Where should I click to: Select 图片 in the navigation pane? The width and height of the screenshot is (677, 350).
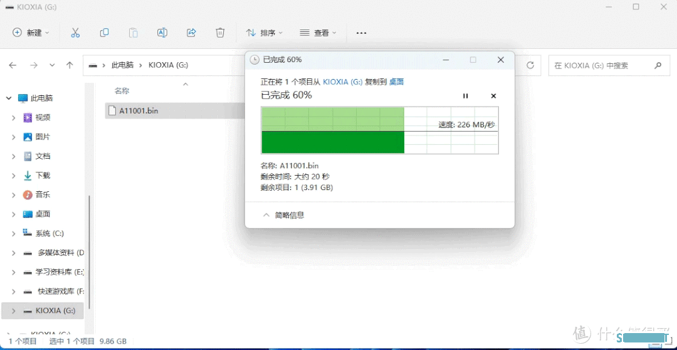(x=43, y=137)
